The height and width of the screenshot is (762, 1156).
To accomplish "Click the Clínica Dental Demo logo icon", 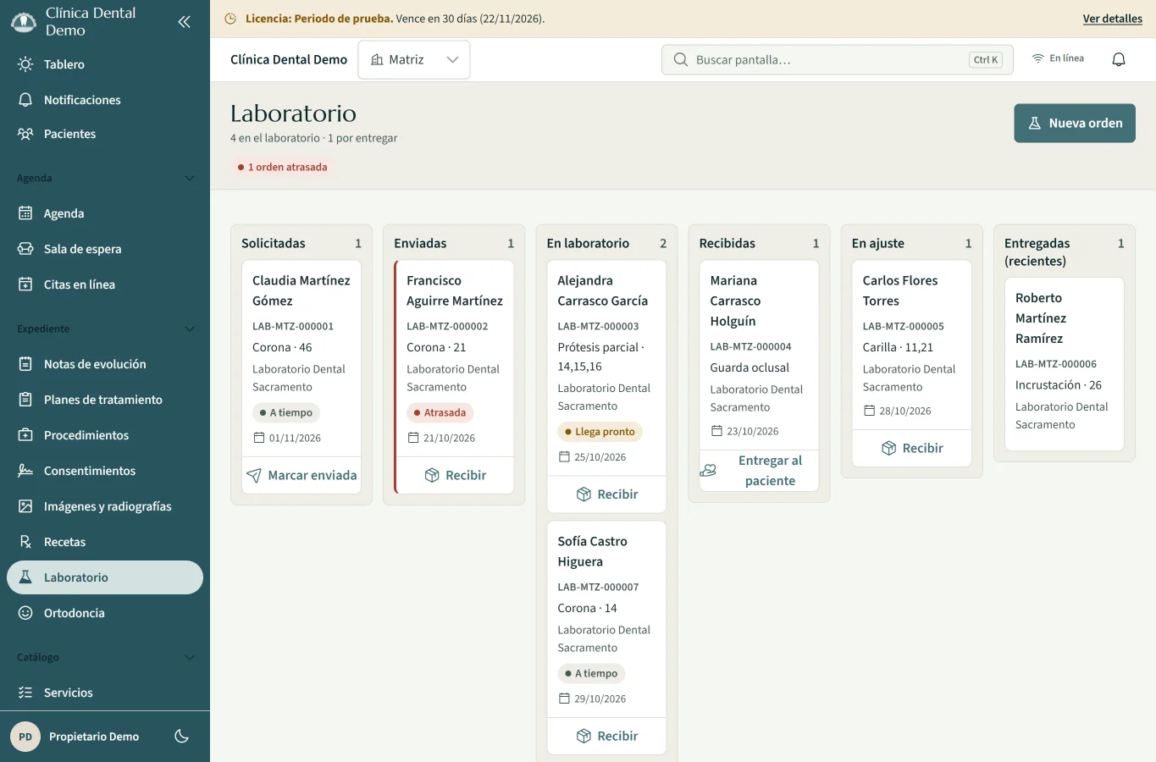I will (23, 22).
